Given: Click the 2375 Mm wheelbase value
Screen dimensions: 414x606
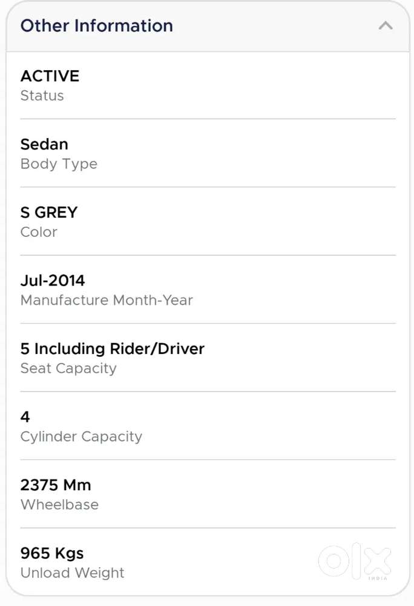Looking at the screenshot, I should [x=56, y=485].
